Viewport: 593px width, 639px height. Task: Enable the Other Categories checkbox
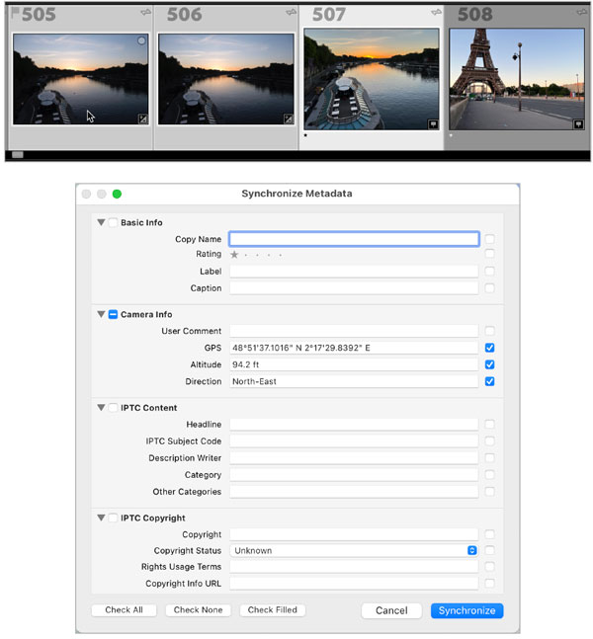pos(490,492)
